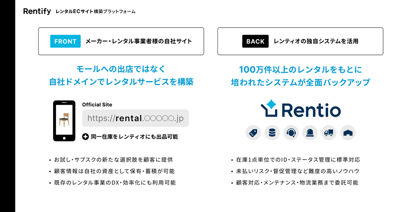The width and height of the screenshot is (406, 212).
Task: Click the black BACK label
Action: (x=255, y=41)
